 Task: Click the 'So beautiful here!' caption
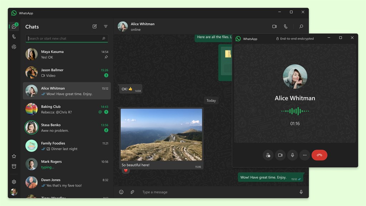point(135,165)
